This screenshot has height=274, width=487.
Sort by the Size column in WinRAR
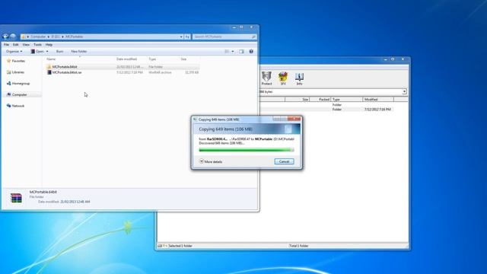pos(297,100)
